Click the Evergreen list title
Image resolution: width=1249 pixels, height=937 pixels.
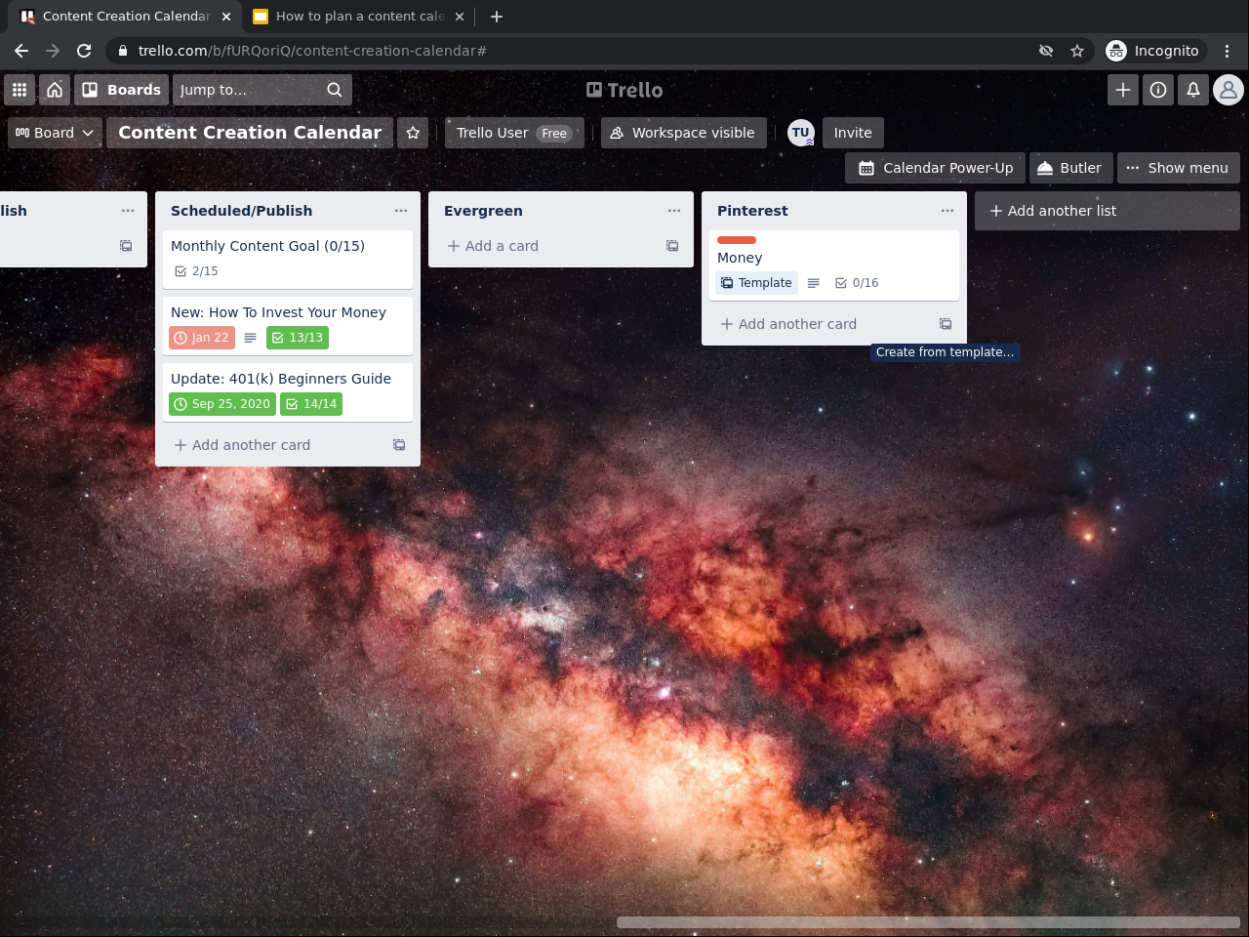483,211
